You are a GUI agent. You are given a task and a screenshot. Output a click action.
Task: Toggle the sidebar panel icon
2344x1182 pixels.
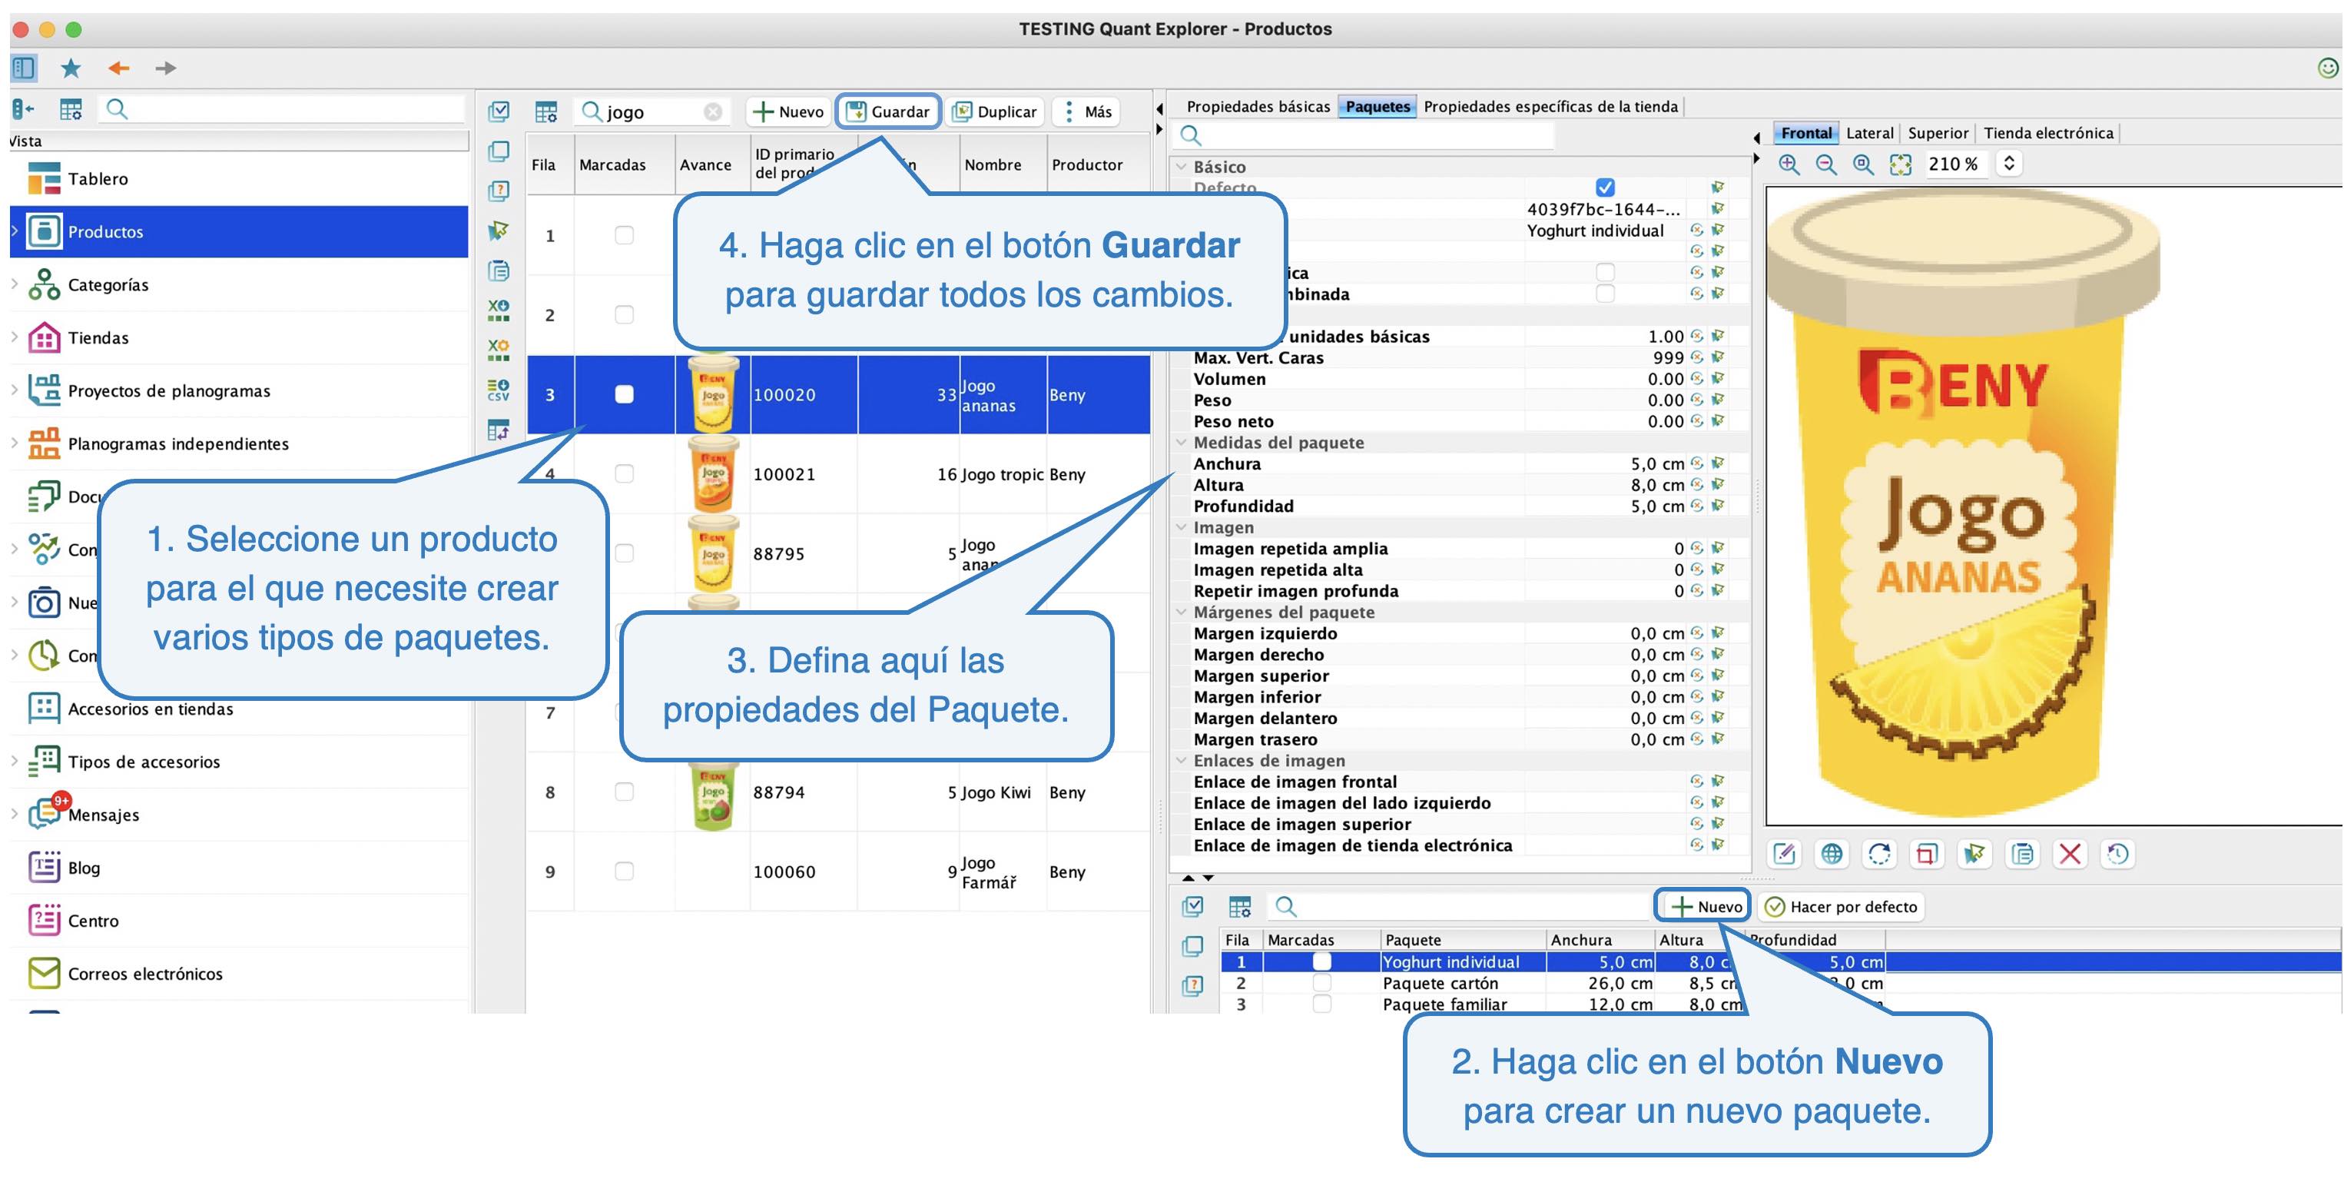tap(24, 68)
